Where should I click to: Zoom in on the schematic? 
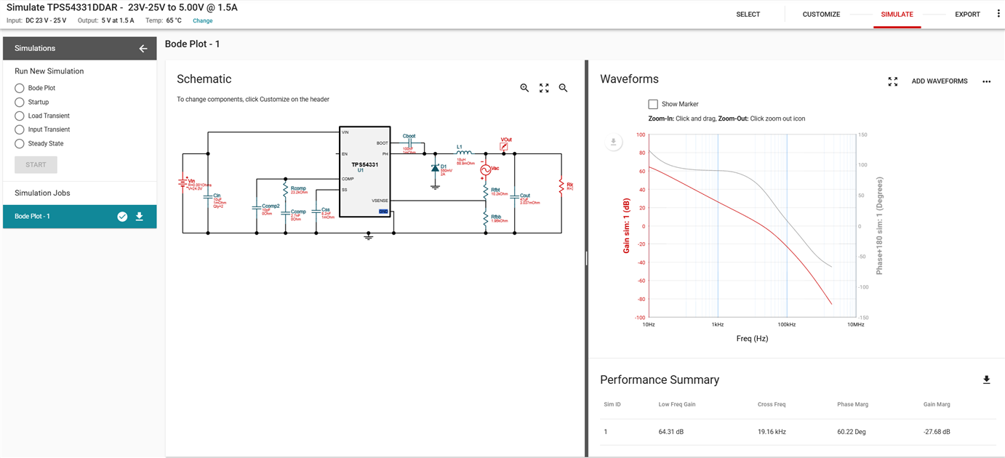(524, 88)
